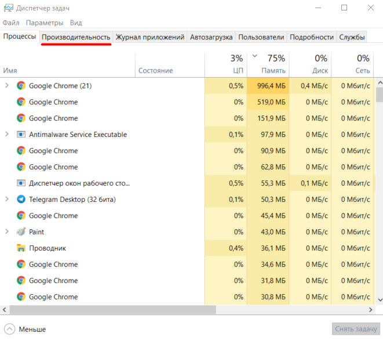Screen dimensions: 383x340
Task: Click the Проводник folder icon
Action: tap(21, 248)
